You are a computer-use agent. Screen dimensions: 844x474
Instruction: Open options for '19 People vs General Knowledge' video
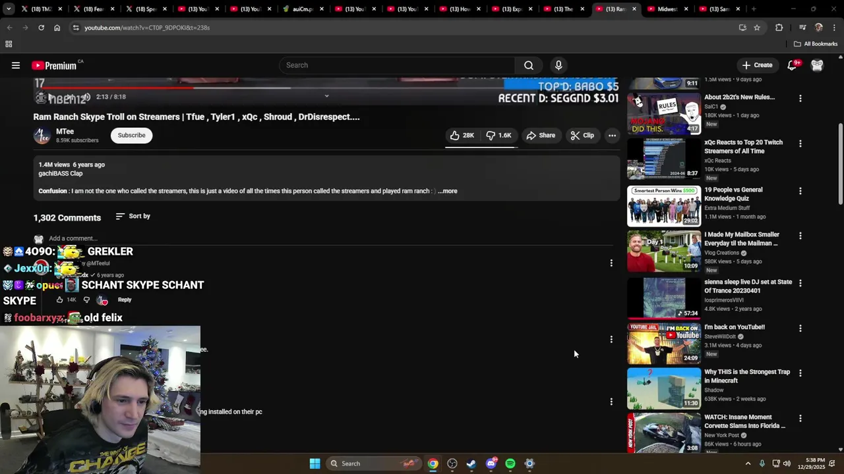(800, 191)
